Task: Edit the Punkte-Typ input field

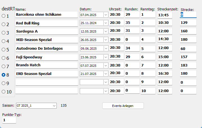Action: [x=9, y=120]
